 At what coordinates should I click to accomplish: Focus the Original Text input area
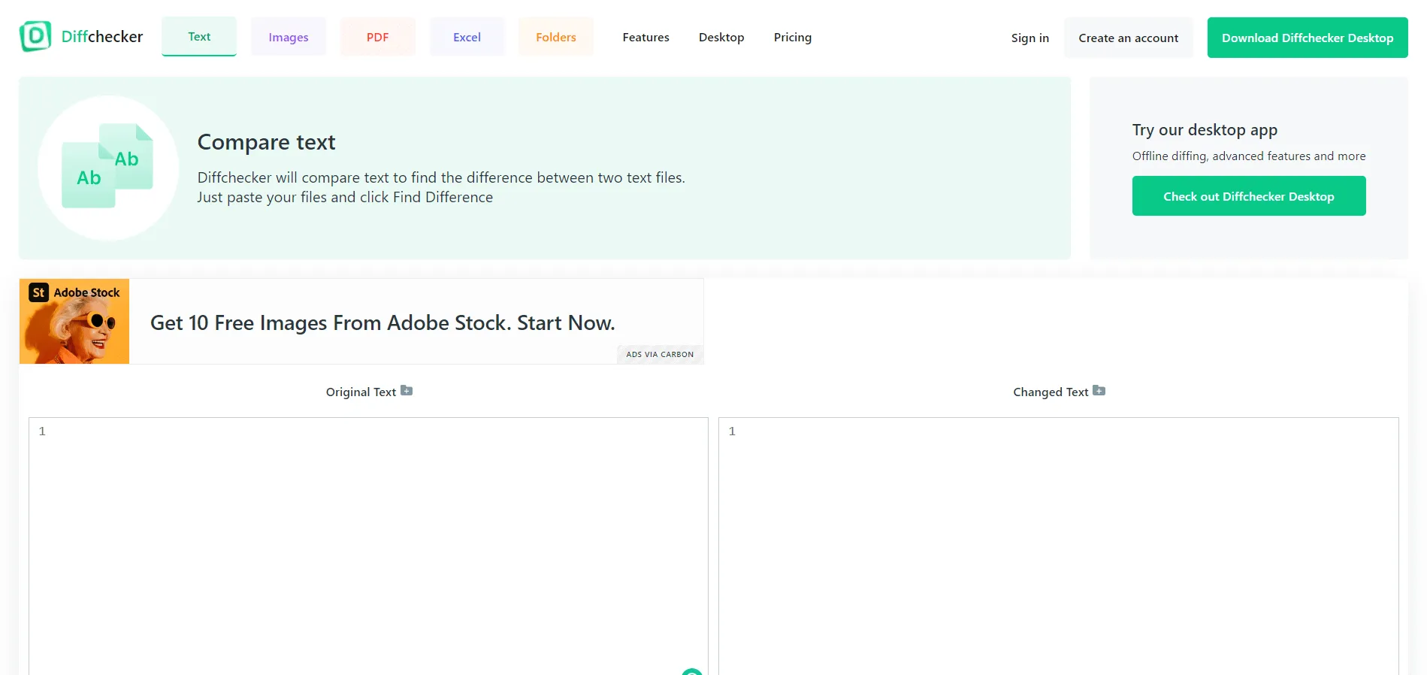click(368, 546)
